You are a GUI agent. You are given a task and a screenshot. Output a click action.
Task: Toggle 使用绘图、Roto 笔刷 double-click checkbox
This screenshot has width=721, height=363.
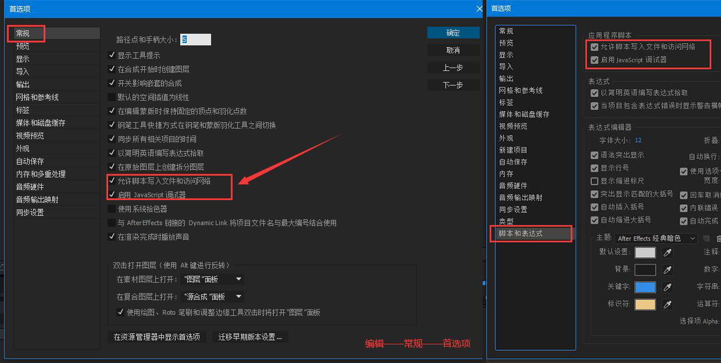click(120, 312)
